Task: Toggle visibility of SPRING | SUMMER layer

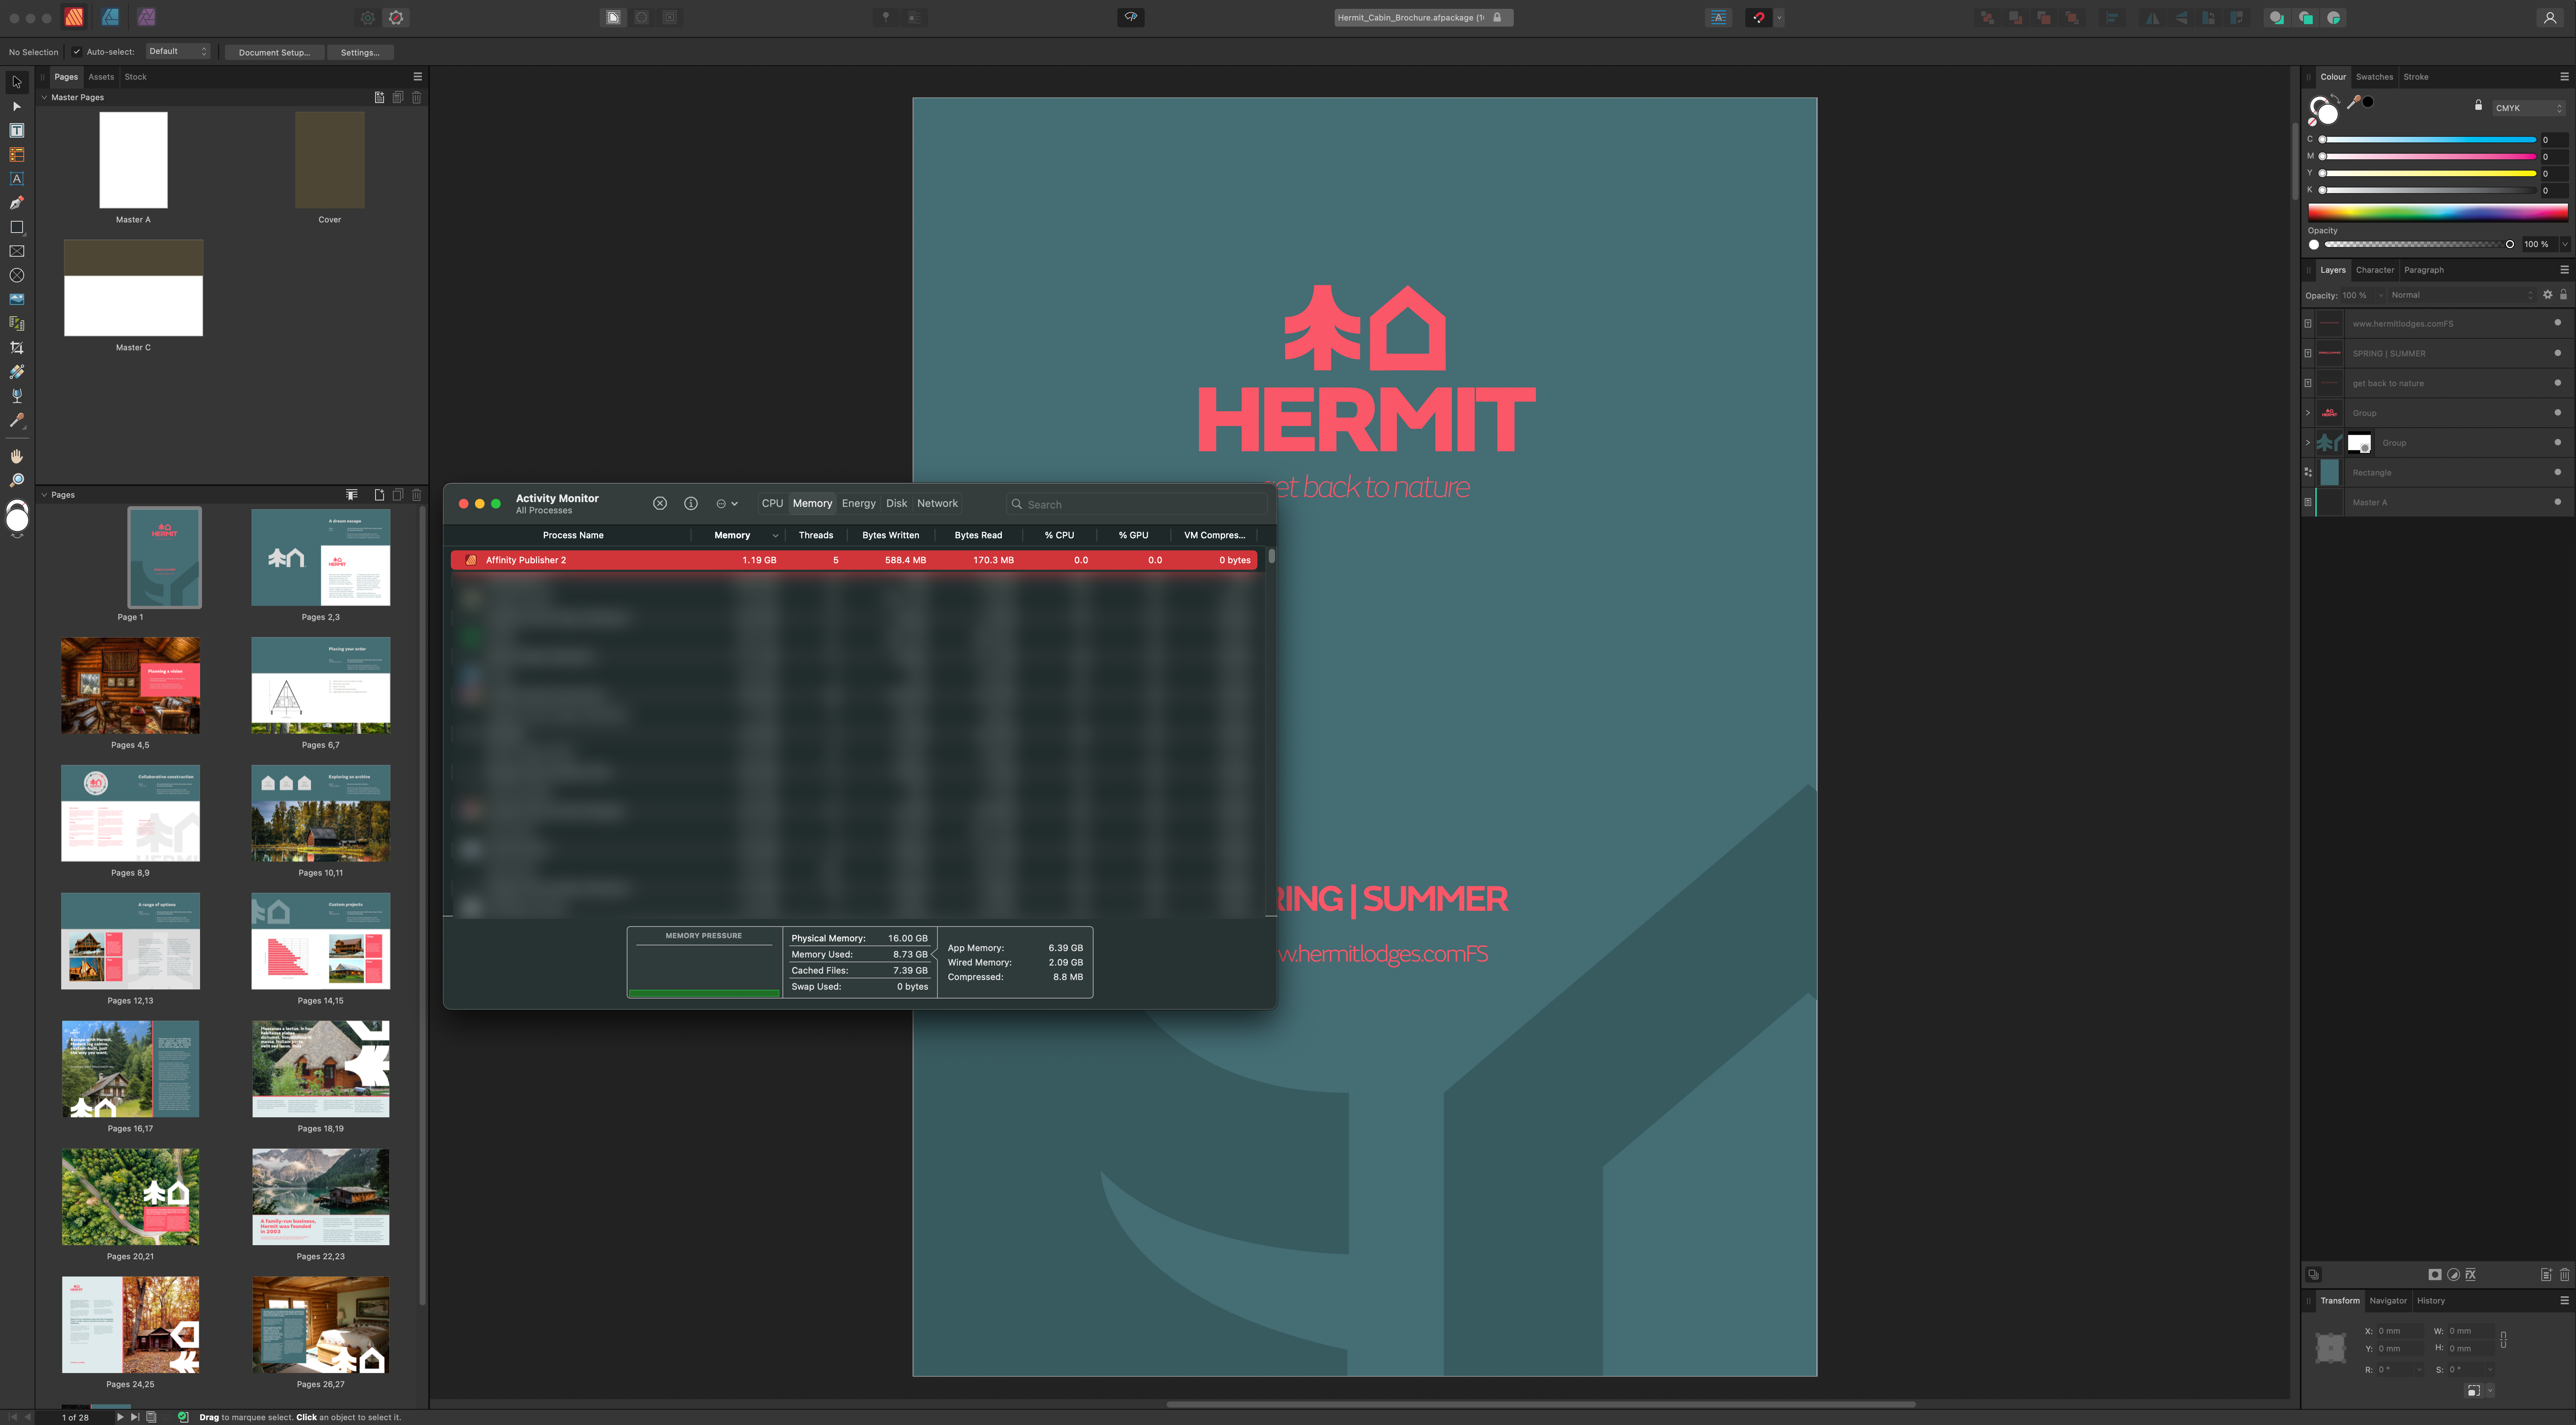Action: [x=2557, y=353]
